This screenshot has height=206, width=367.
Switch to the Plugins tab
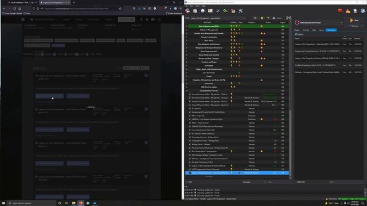296,30
